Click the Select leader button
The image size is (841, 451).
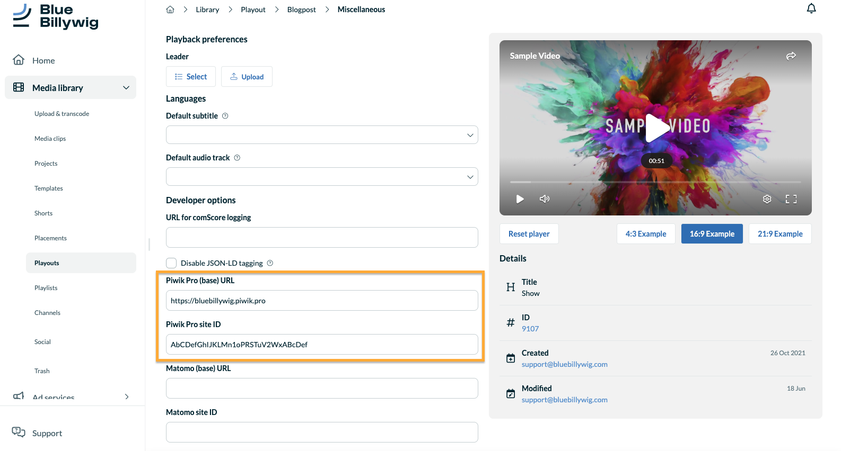point(191,77)
